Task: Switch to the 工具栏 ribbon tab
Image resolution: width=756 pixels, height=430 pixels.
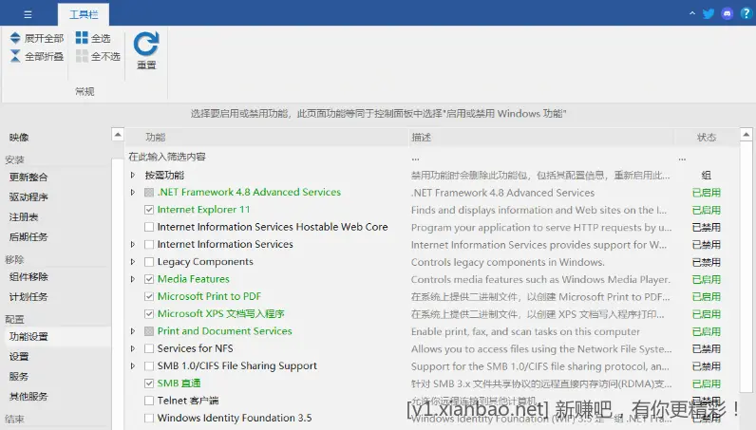Action: (84, 15)
